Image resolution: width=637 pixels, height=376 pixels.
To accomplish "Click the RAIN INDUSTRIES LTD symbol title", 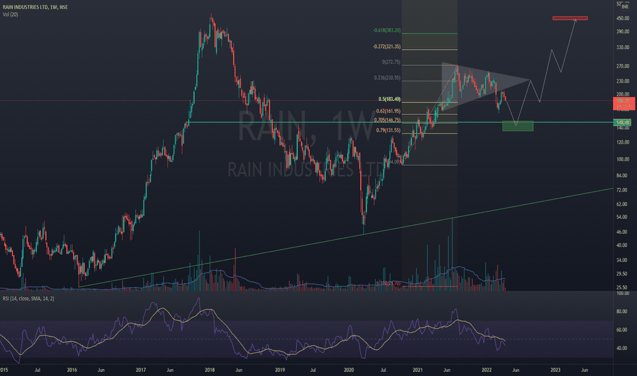I will click(x=35, y=8).
